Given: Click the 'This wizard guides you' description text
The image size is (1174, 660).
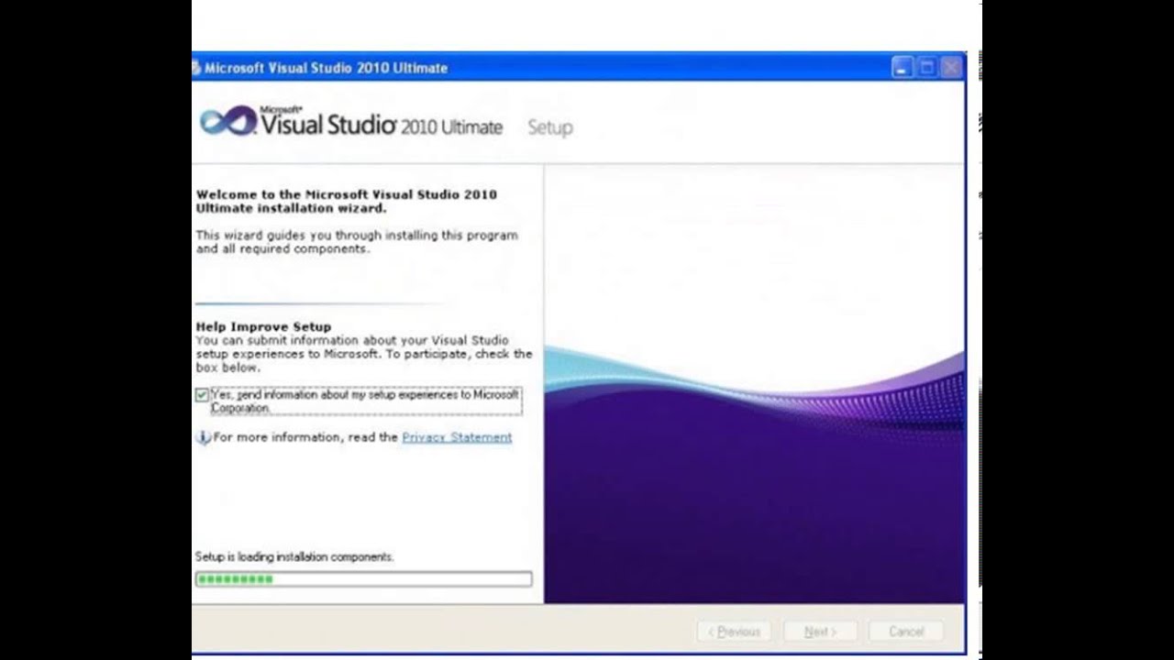Looking at the screenshot, I should point(357,242).
